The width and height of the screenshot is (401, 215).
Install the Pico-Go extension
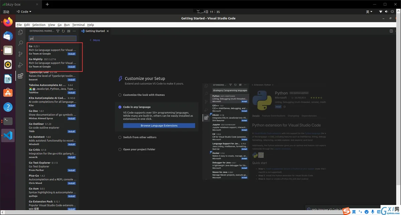point(72,183)
